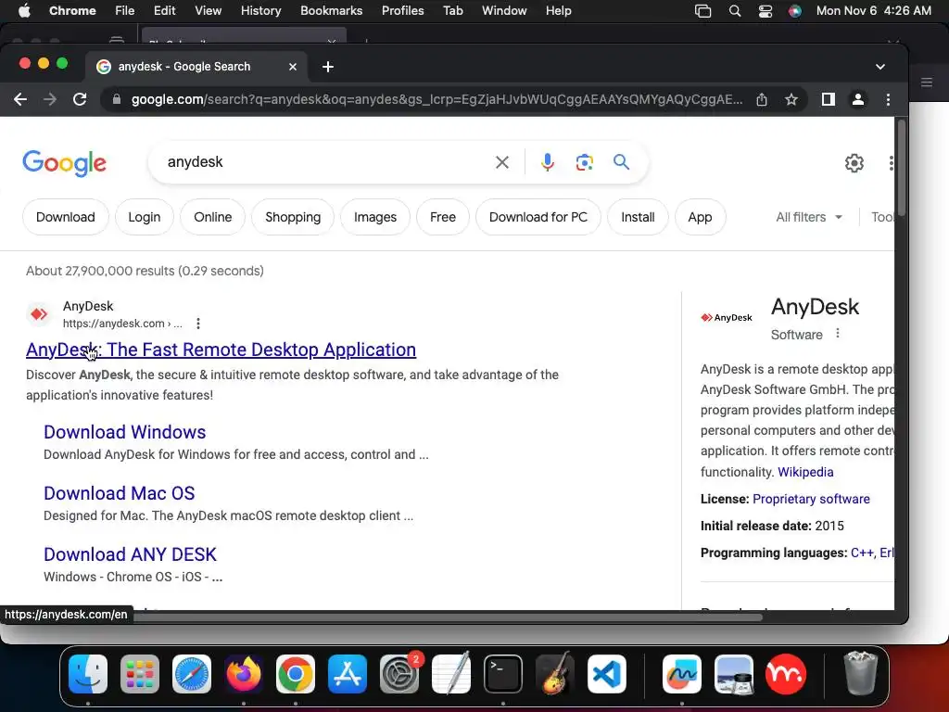Select the Shopping filter chip

(293, 217)
